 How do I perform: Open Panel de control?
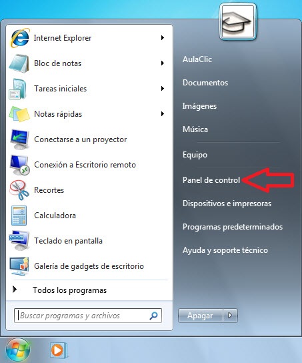coord(211,180)
